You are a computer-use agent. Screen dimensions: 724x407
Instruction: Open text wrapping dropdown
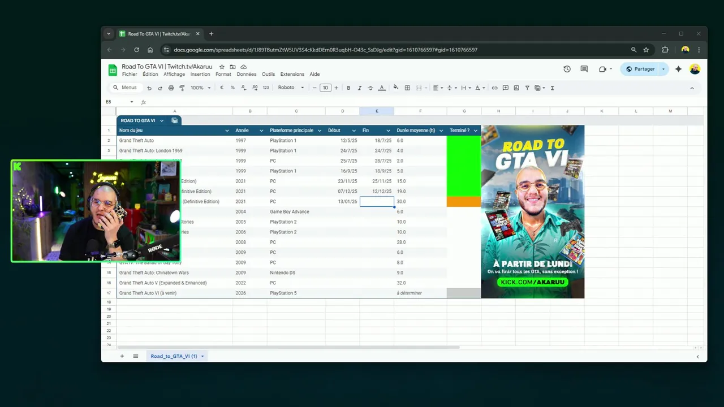(x=465, y=88)
